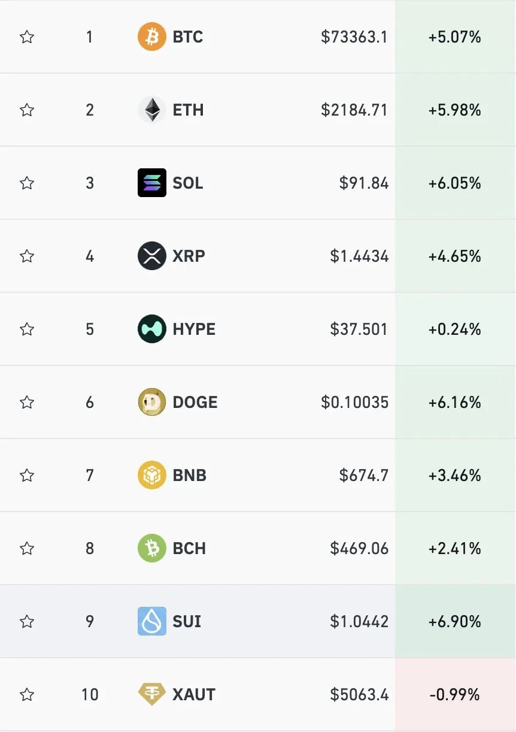Open the SOL ticker link
The image size is (516, 732).
click(x=187, y=183)
